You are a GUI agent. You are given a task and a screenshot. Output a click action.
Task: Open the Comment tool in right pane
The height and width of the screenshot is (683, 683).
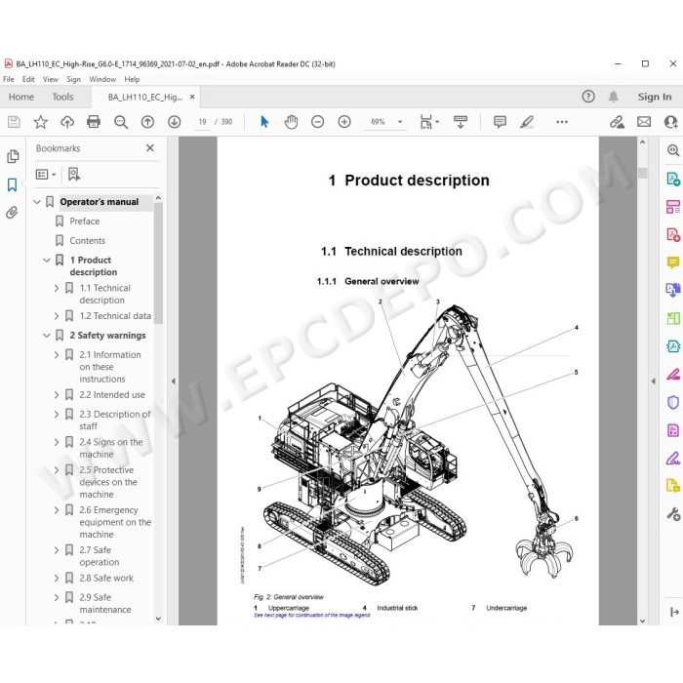coord(673,262)
